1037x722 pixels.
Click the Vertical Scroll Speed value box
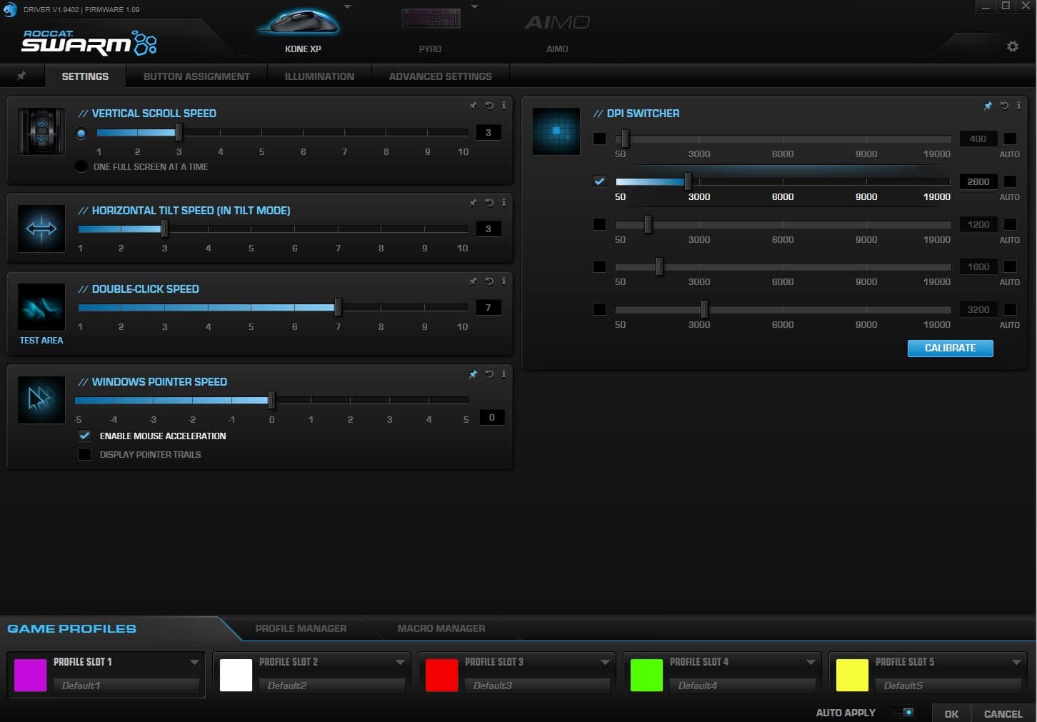tap(489, 132)
